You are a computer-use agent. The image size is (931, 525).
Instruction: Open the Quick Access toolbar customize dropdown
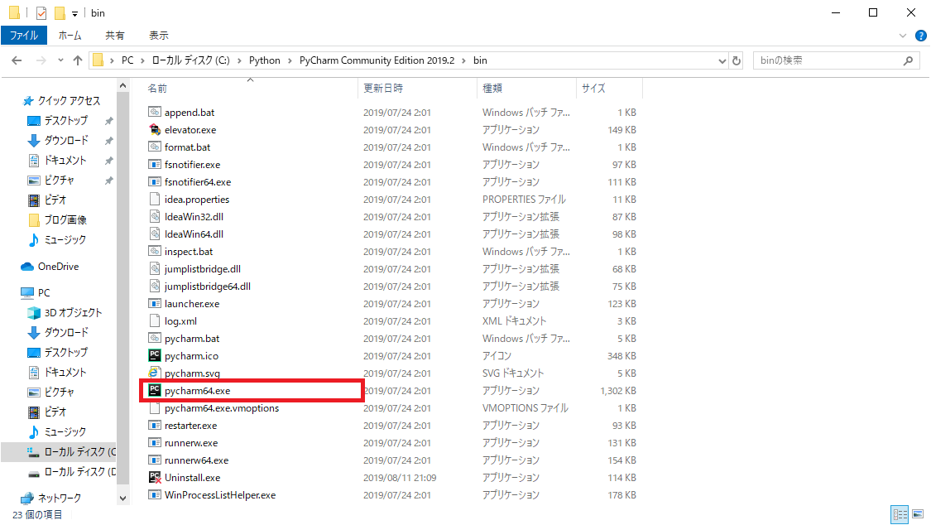tap(74, 13)
